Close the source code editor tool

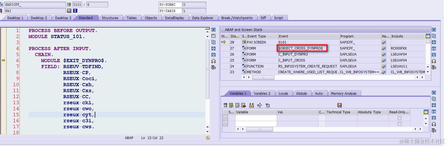point(213,30)
